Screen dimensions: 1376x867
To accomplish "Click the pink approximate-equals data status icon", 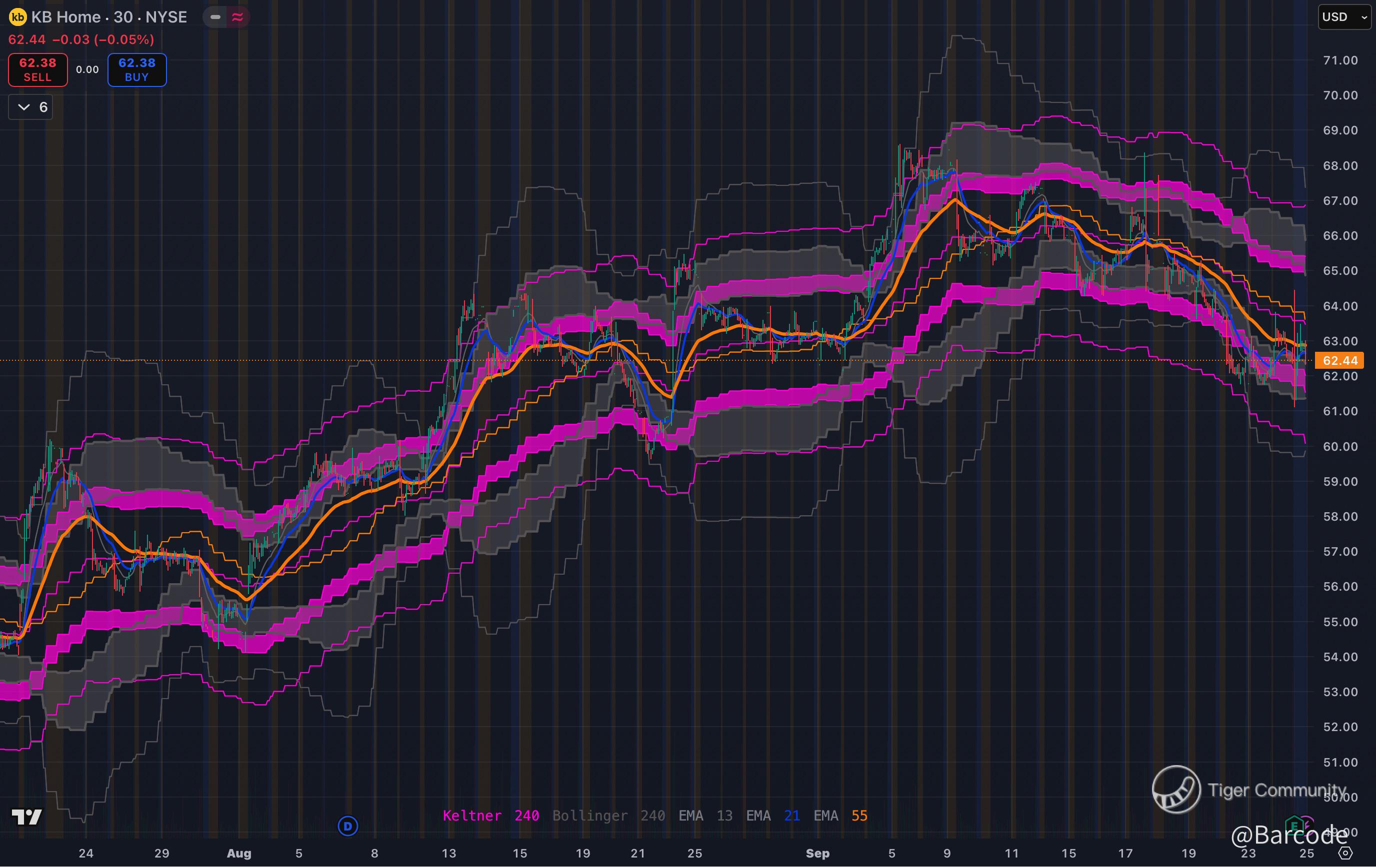I will point(237,17).
